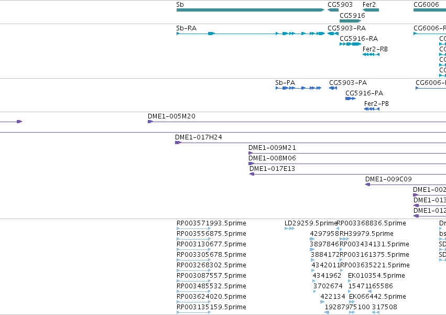
Task: Click the CG5903-PA feature
Action: coord(333,88)
